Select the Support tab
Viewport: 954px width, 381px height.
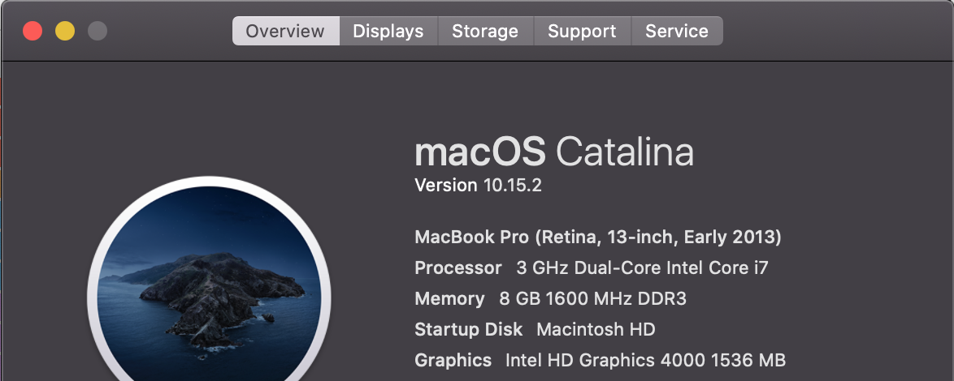pos(582,31)
